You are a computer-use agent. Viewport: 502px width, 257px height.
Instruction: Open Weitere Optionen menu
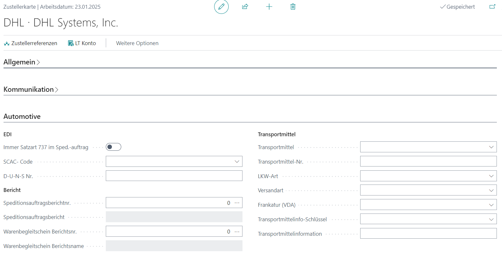137,43
